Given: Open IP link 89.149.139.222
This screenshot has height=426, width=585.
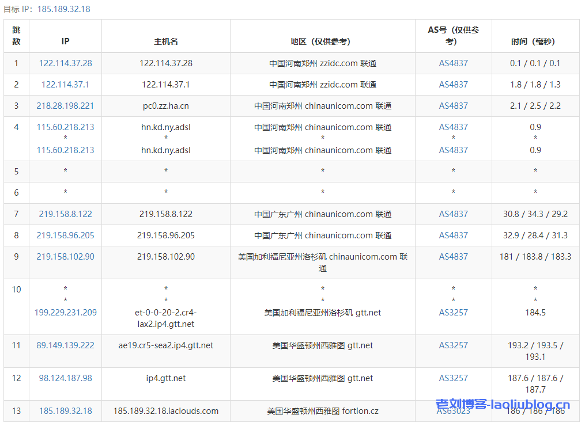Looking at the screenshot, I should tap(65, 345).
